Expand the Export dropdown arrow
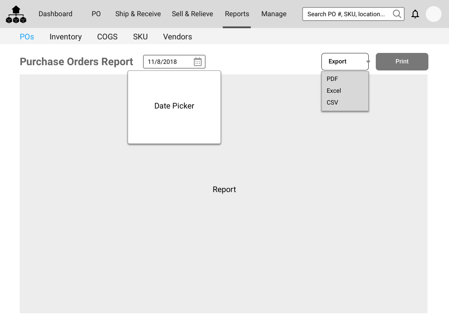Screen dimensions: 449x336 [368, 62]
